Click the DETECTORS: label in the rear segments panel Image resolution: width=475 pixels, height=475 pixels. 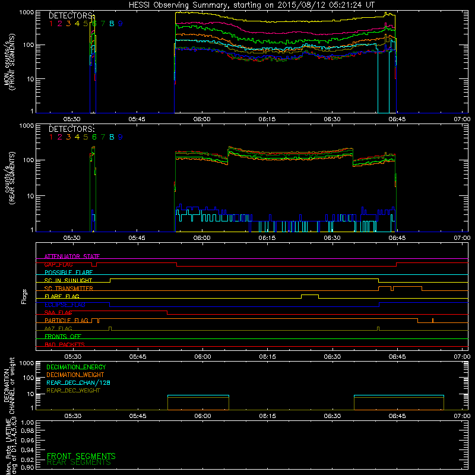click(x=71, y=129)
